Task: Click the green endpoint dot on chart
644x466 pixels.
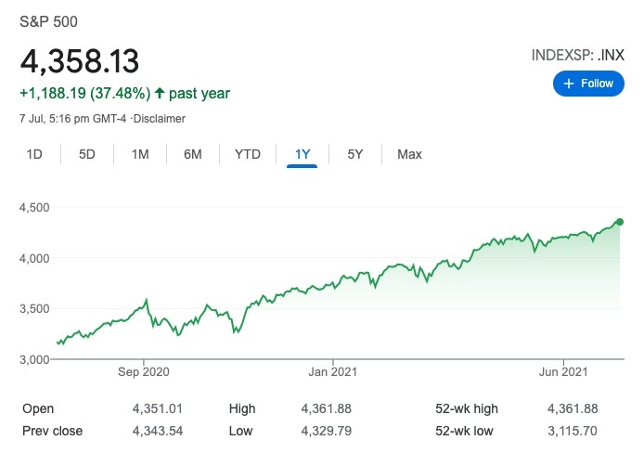Action: pos(620,222)
